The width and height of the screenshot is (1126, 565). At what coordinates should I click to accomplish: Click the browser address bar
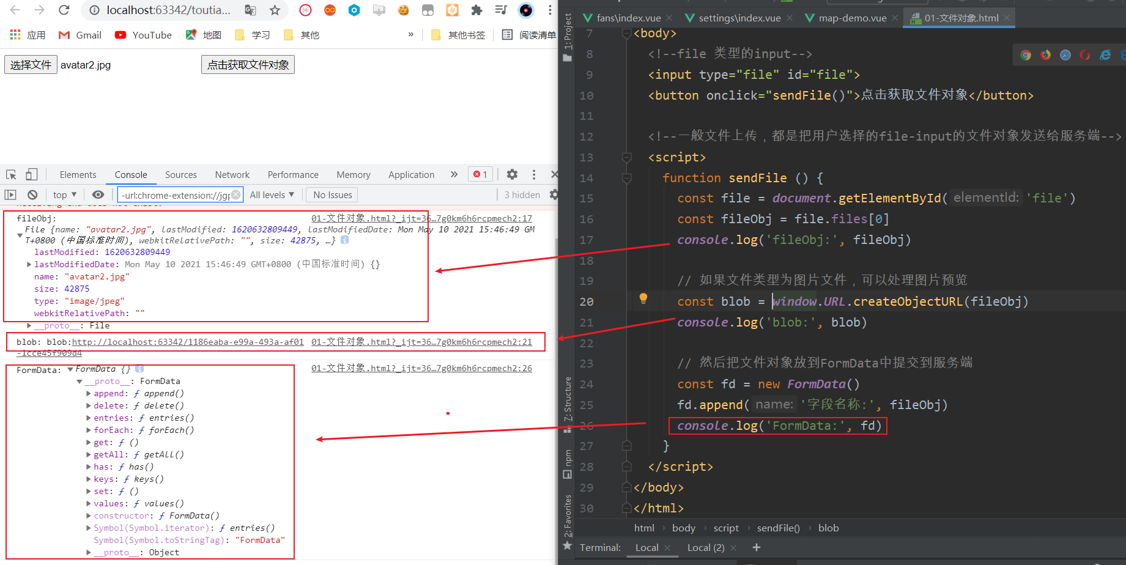(168, 10)
